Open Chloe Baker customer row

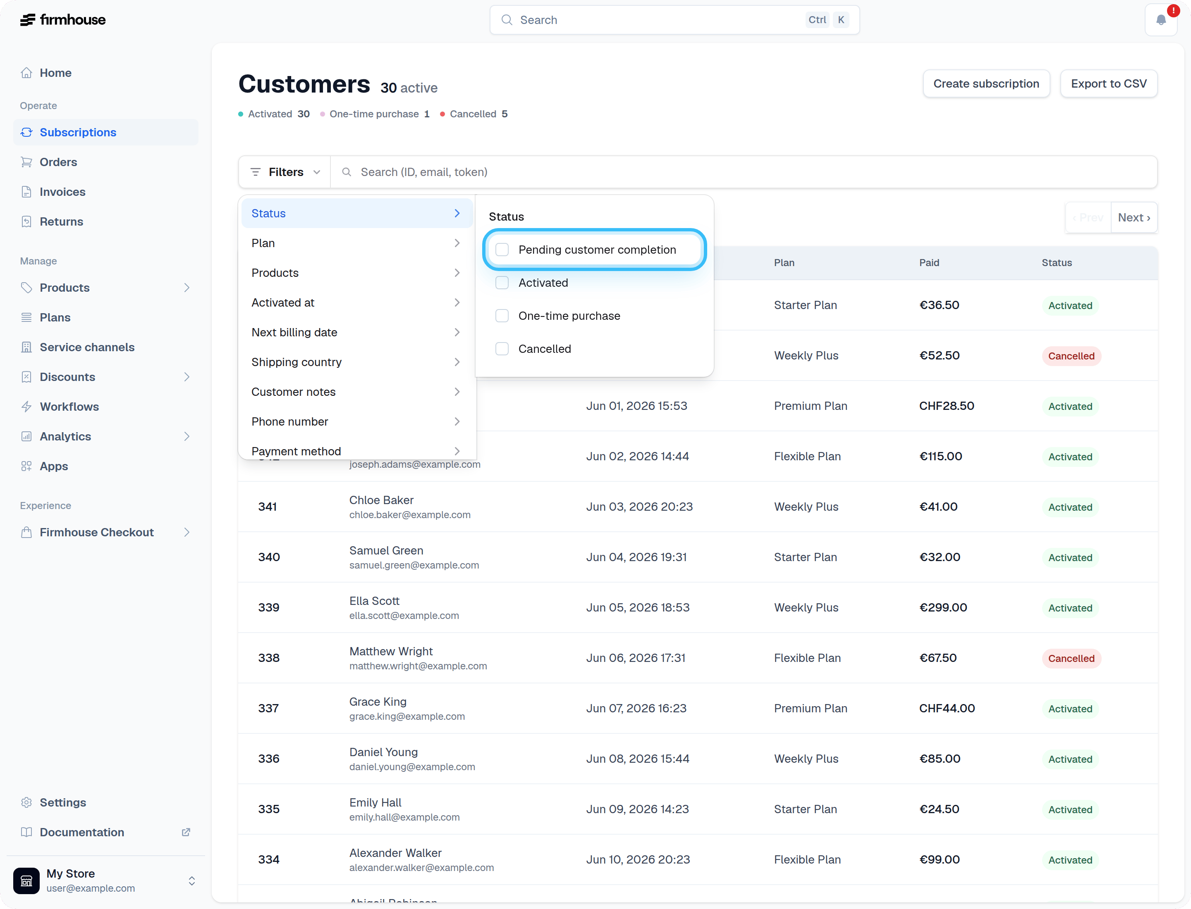(698, 507)
